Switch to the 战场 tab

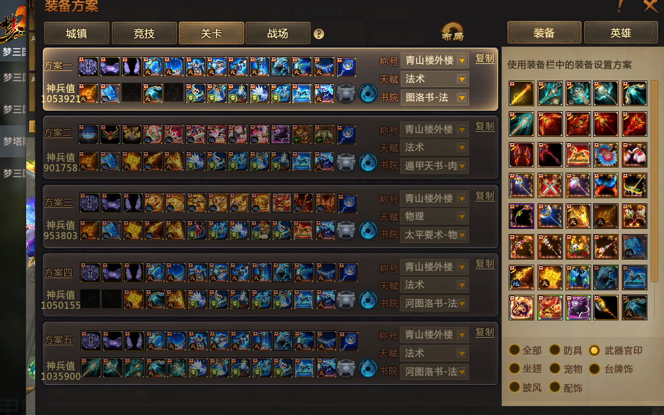click(278, 33)
